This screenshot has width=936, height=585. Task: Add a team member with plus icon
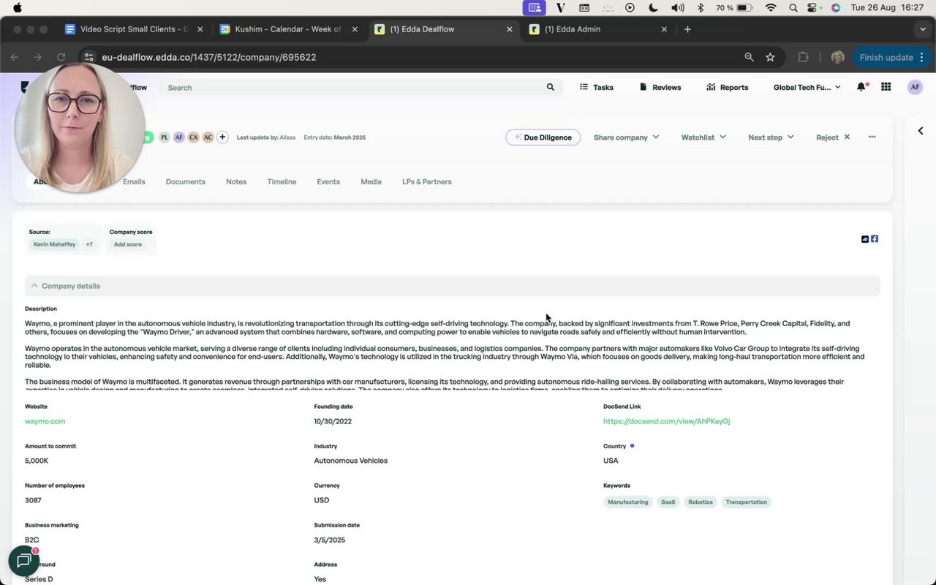click(x=222, y=137)
